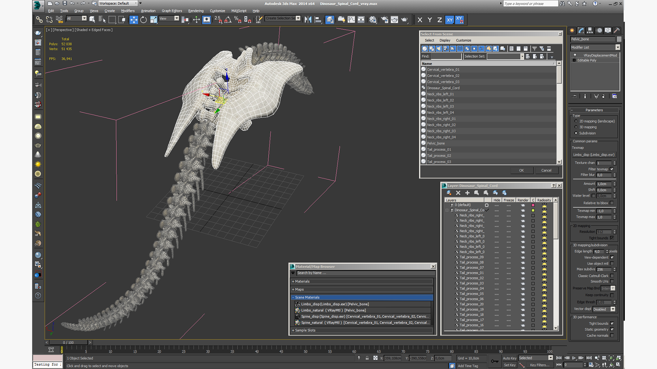Select the 3D mapping radio button
657x369 pixels.
(576, 127)
